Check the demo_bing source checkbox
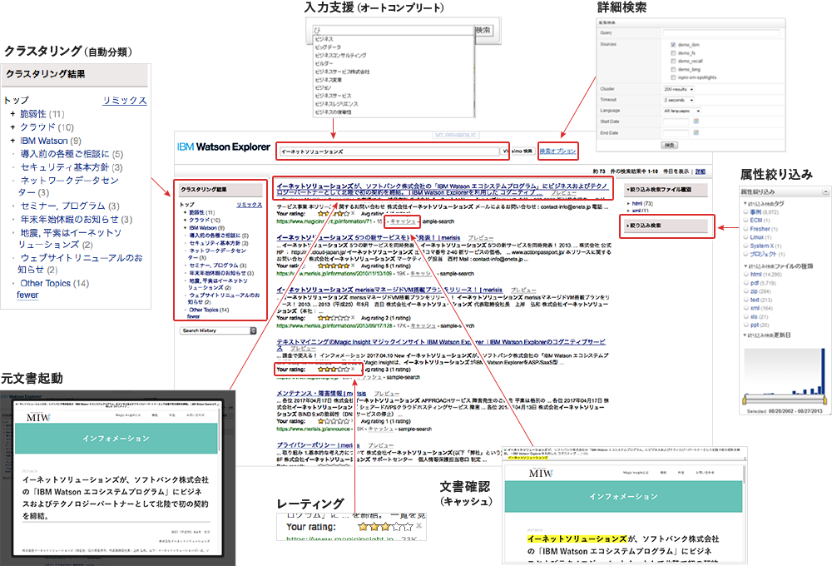 pyautogui.click(x=673, y=70)
